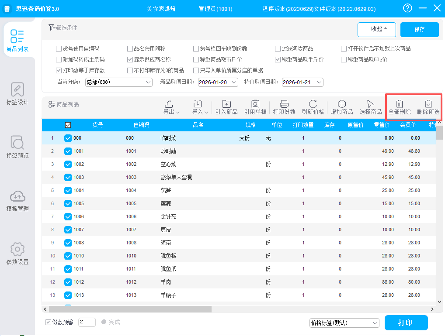Screen dimensions: 445x336
Task: Click the 打印份数 printer icon
Action: (284, 104)
